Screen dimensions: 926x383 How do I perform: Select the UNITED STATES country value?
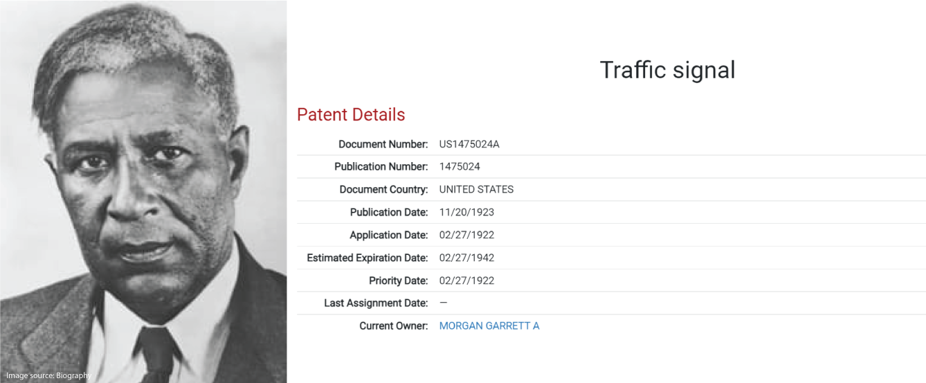point(476,189)
